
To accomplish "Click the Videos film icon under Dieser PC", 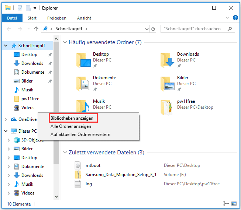I will coord(17,193).
